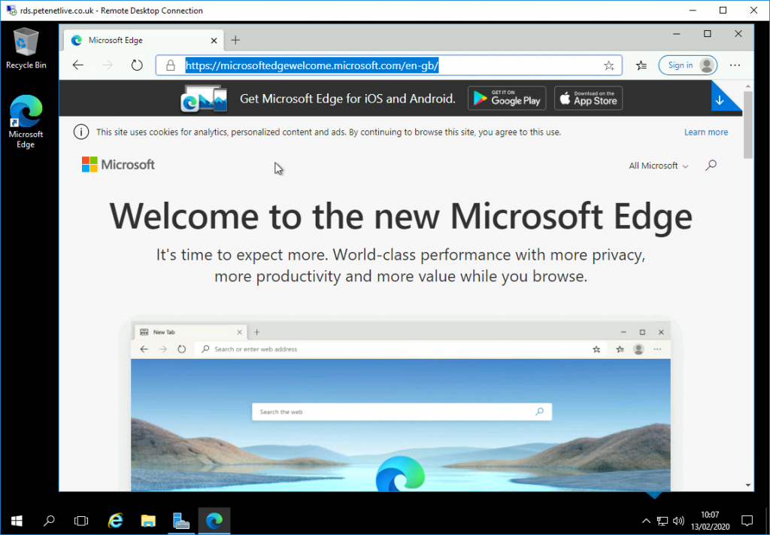Open the Edge settings three-dot menu
This screenshot has height=535, width=770.
tap(735, 65)
